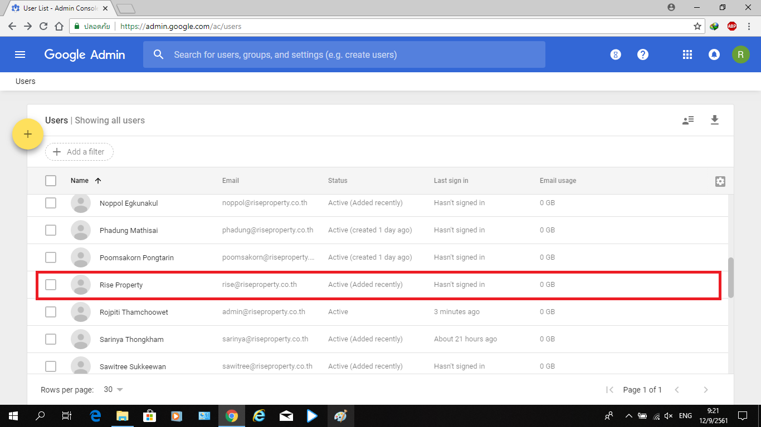Click the download users icon
The width and height of the screenshot is (761, 427).
click(715, 120)
